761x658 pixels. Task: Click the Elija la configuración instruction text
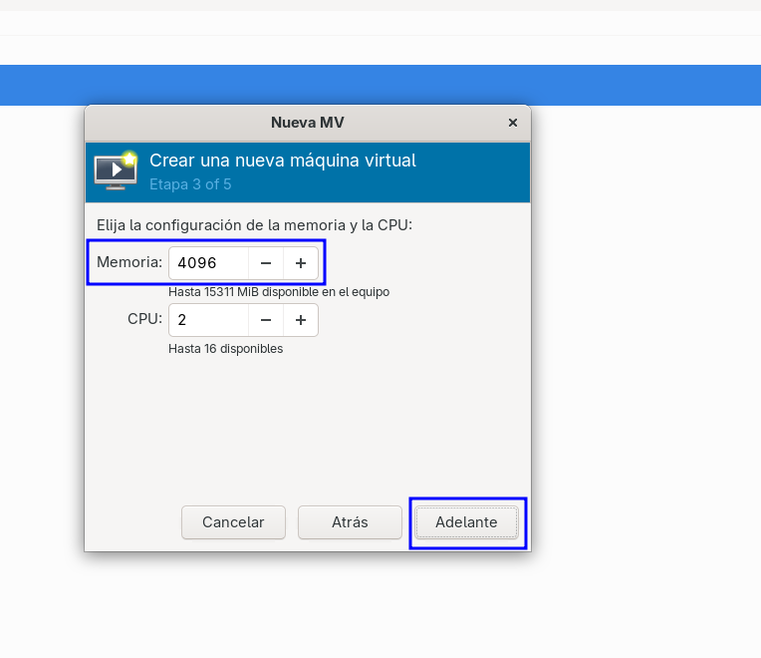click(x=254, y=225)
